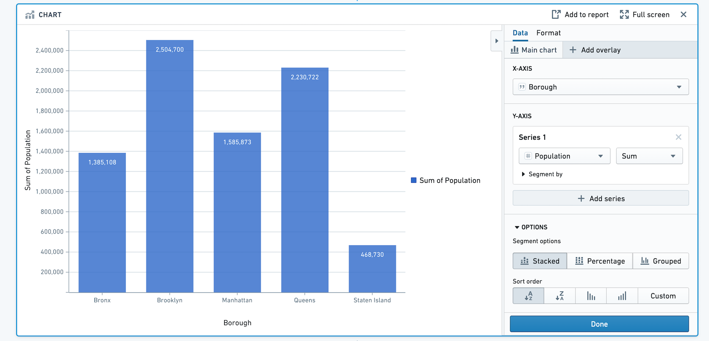Click Add overlay tab
Viewport: 709px width, 341px height.
[595, 50]
